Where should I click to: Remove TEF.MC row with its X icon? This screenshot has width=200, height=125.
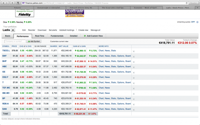click(134, 88)
